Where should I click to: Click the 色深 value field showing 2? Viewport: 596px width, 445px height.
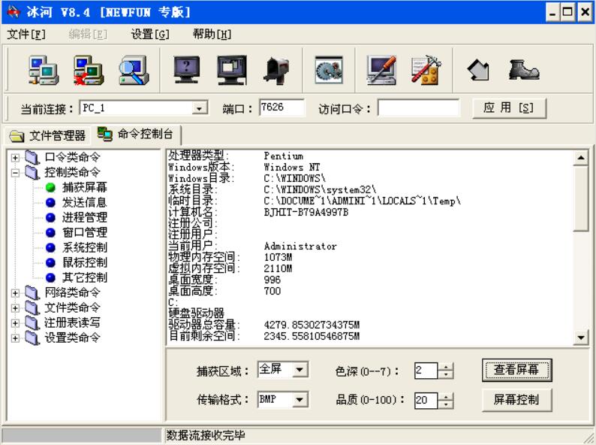(x=426, y=371)
